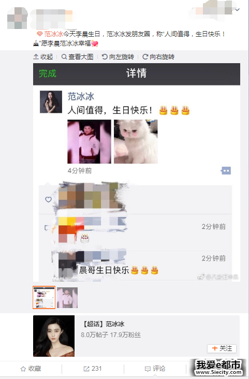The width and height of the screenshot is (249, 379).
Task: Open 查看大图 to view full image
Action: 77,57
